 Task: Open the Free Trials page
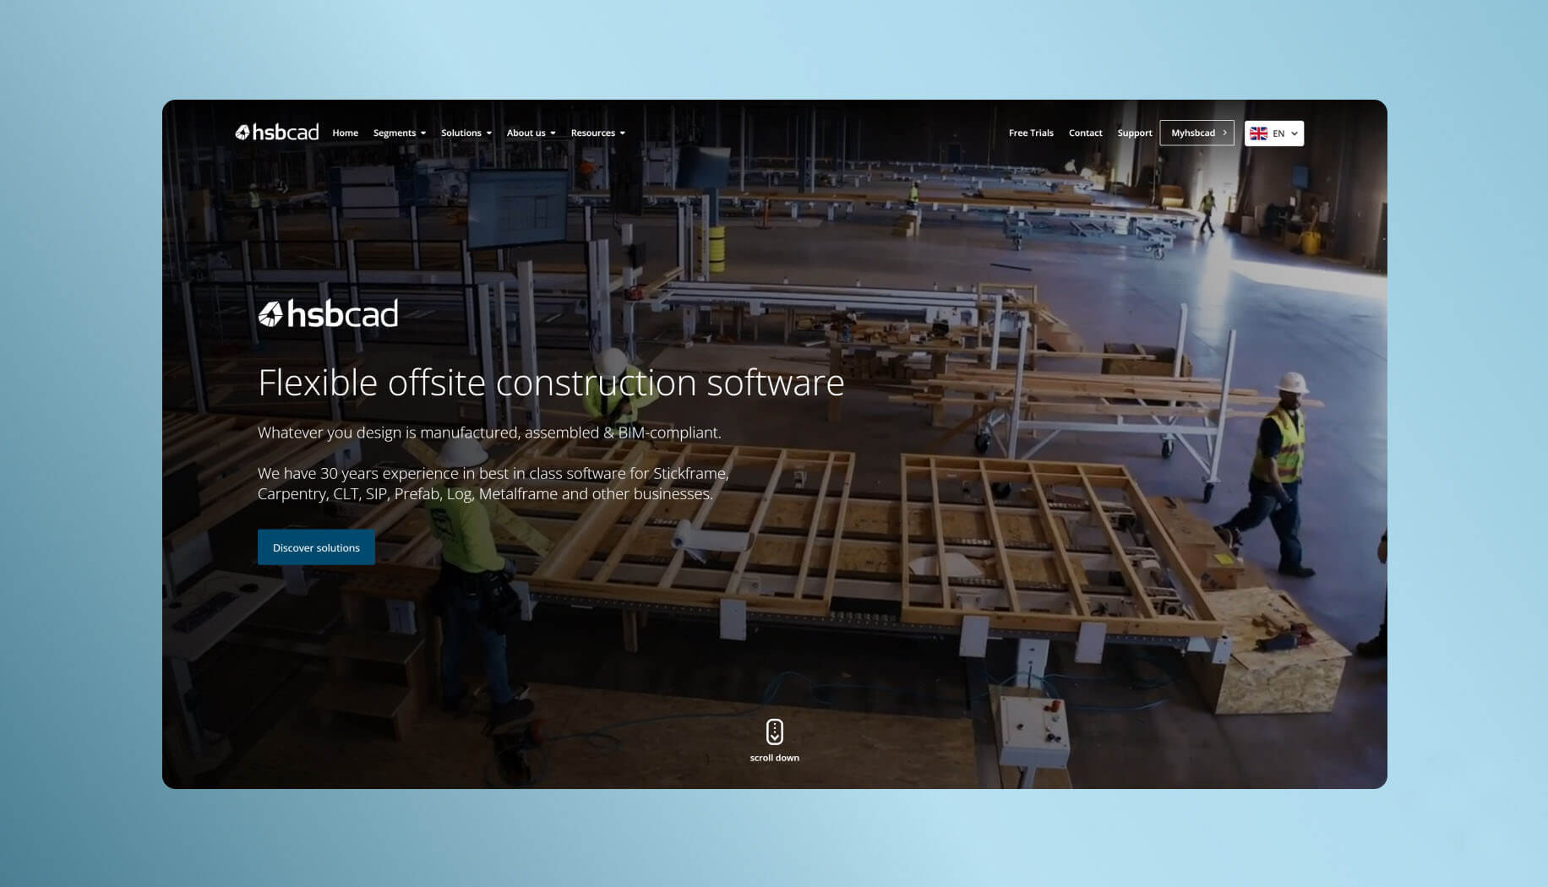[x=1030, y=133]
